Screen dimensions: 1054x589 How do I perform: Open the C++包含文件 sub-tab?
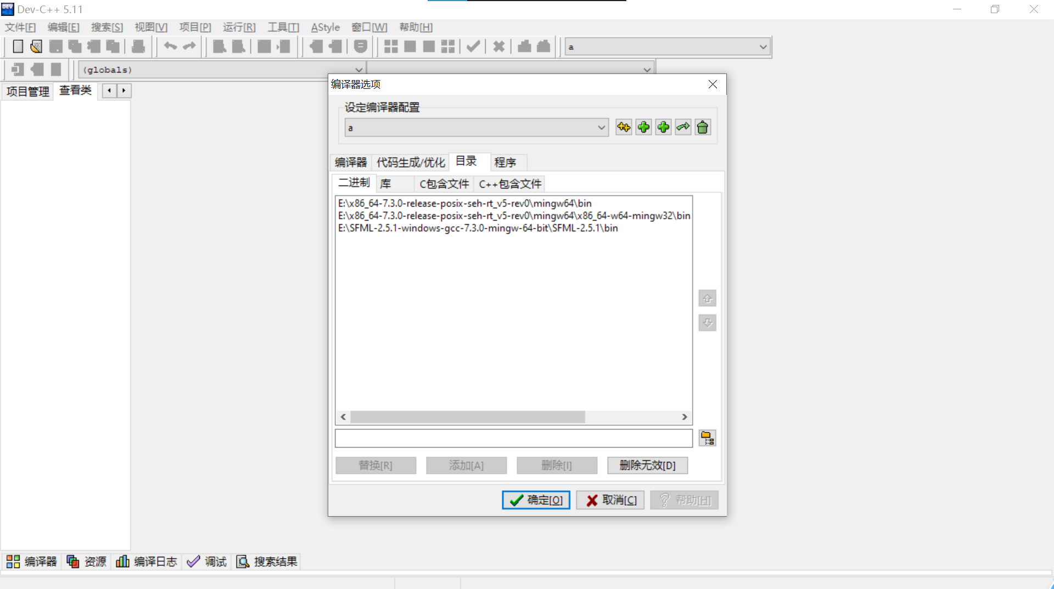[x=510, y=184]
